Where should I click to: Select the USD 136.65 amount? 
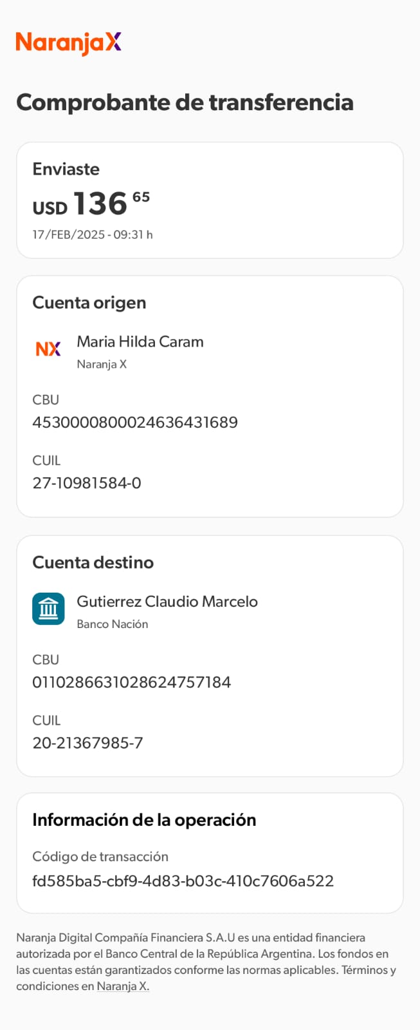pos(91,204)
